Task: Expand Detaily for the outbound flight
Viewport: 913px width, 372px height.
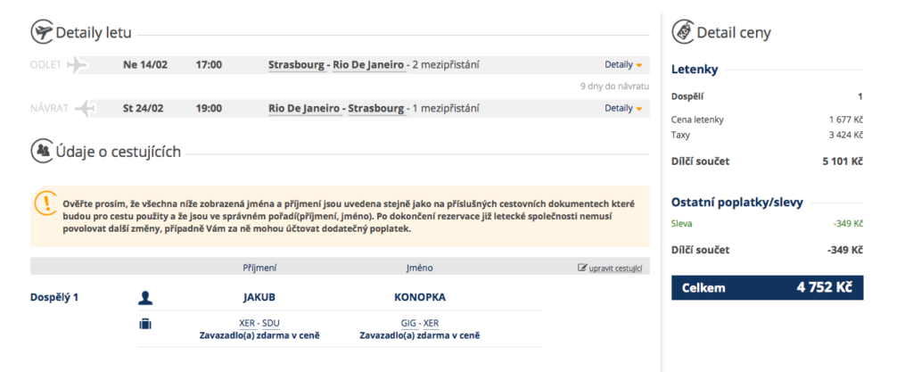Action: pos(623,64)
